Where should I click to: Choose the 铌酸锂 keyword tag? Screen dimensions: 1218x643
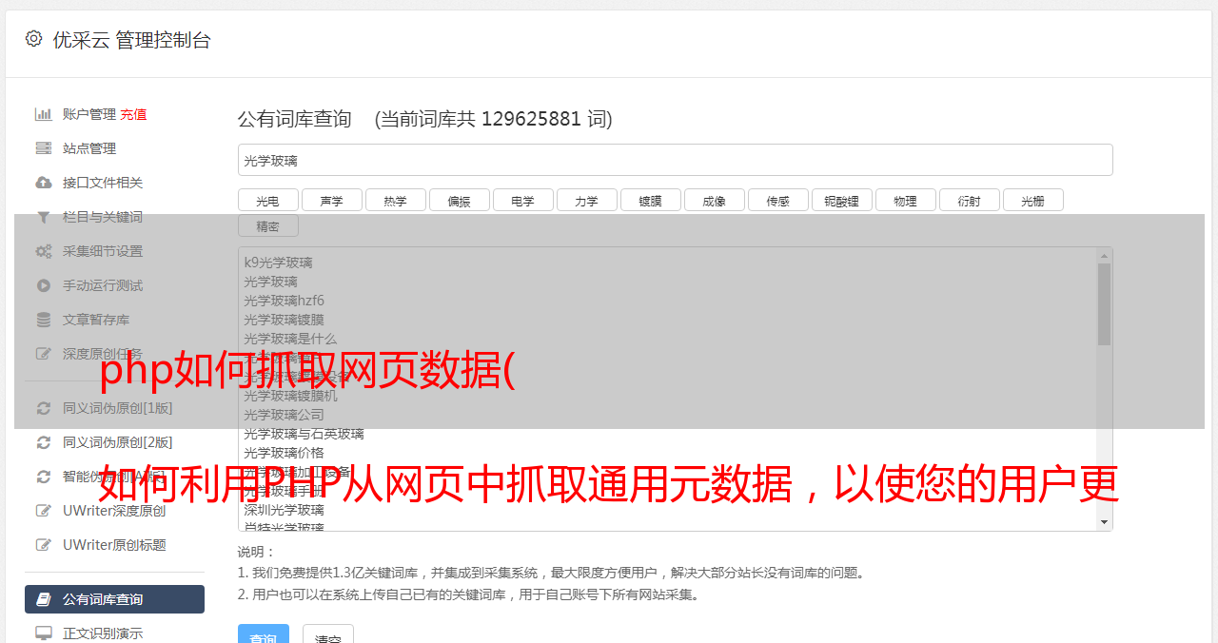click(842, 201)
